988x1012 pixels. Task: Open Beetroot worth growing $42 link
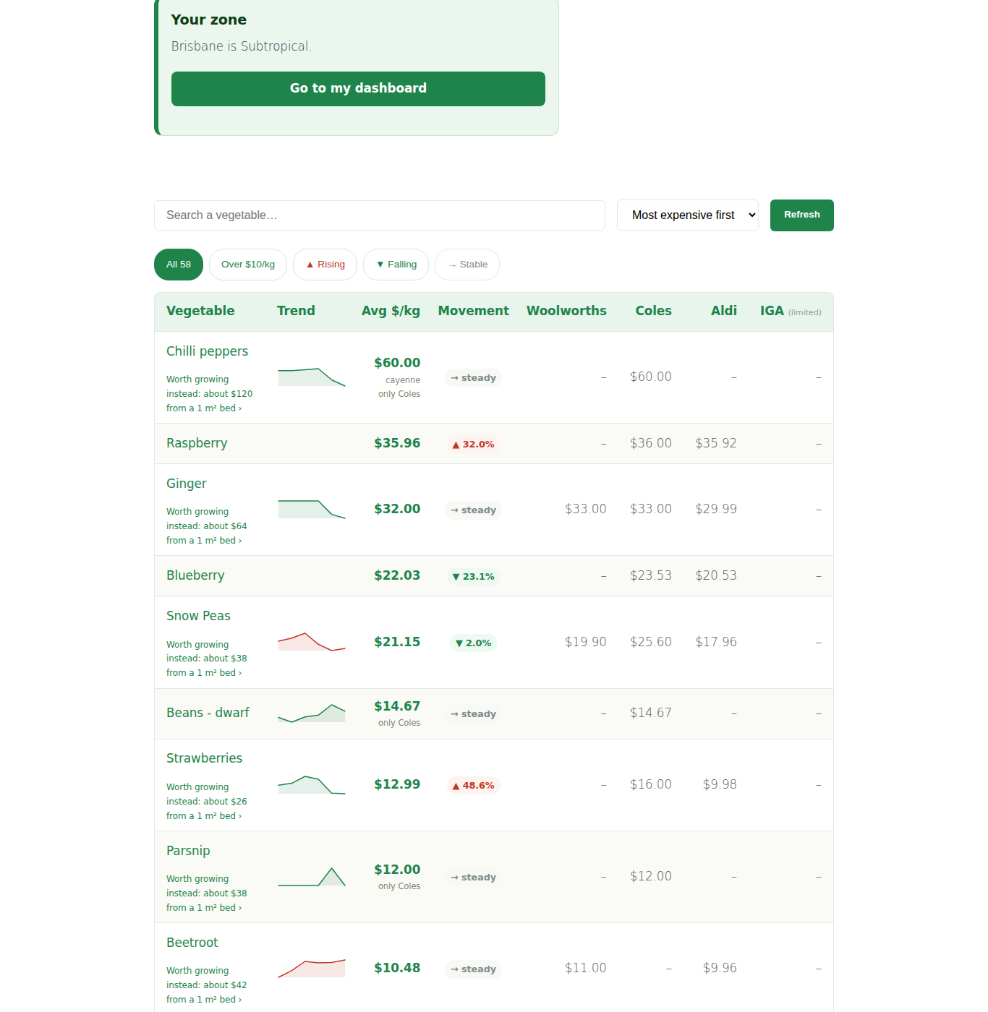pos(207,985)
